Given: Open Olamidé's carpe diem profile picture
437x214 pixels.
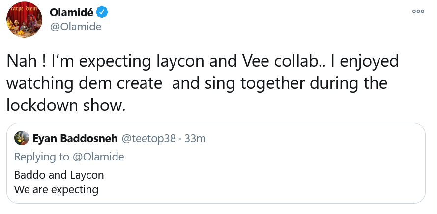Looking at the screenshot, I should [x=24, y=20].
